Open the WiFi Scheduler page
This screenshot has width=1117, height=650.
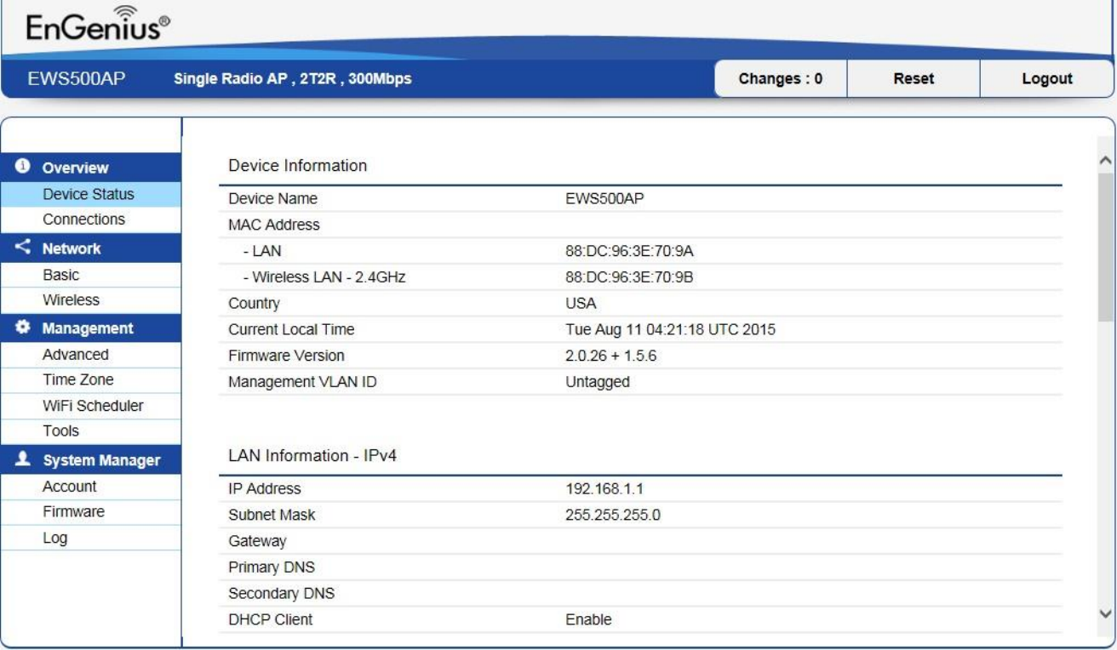tap(93, 406)
